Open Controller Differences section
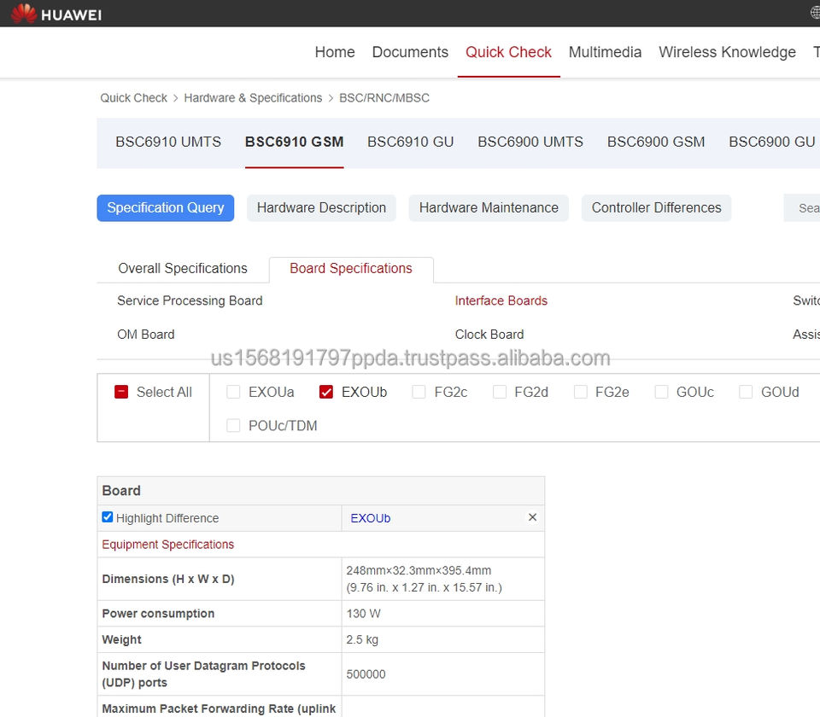Viewport: 820px width, 717px height. (x=656, y=207)
